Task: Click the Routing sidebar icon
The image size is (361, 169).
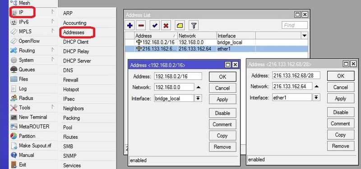Action: [x=14, y=50]
